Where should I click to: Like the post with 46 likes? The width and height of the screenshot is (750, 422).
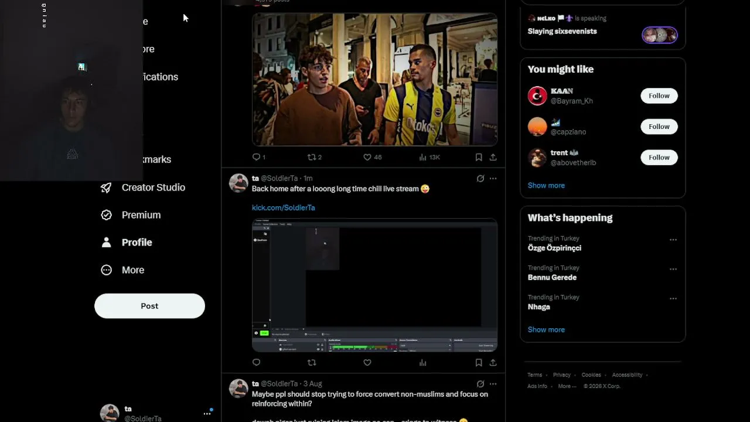[x=372, y=157]
